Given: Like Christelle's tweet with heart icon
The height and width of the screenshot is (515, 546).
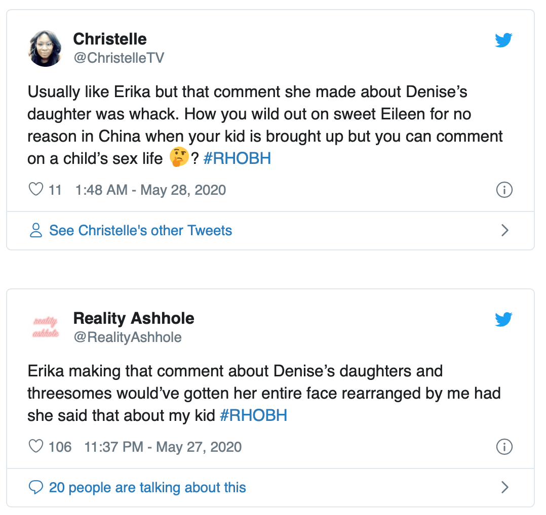Looking at the screenshot, I should tap(35, 190).
